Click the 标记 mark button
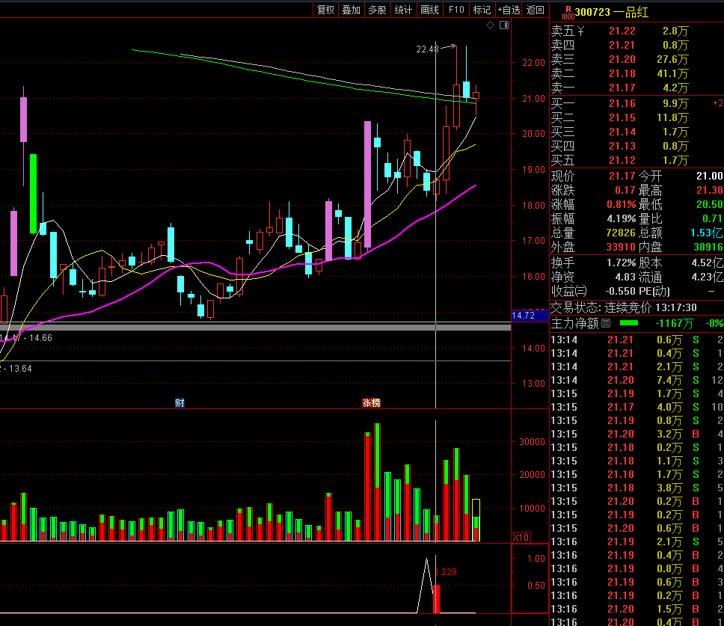The height and width of the screenshot is (626, 724). tap(482, 10)
